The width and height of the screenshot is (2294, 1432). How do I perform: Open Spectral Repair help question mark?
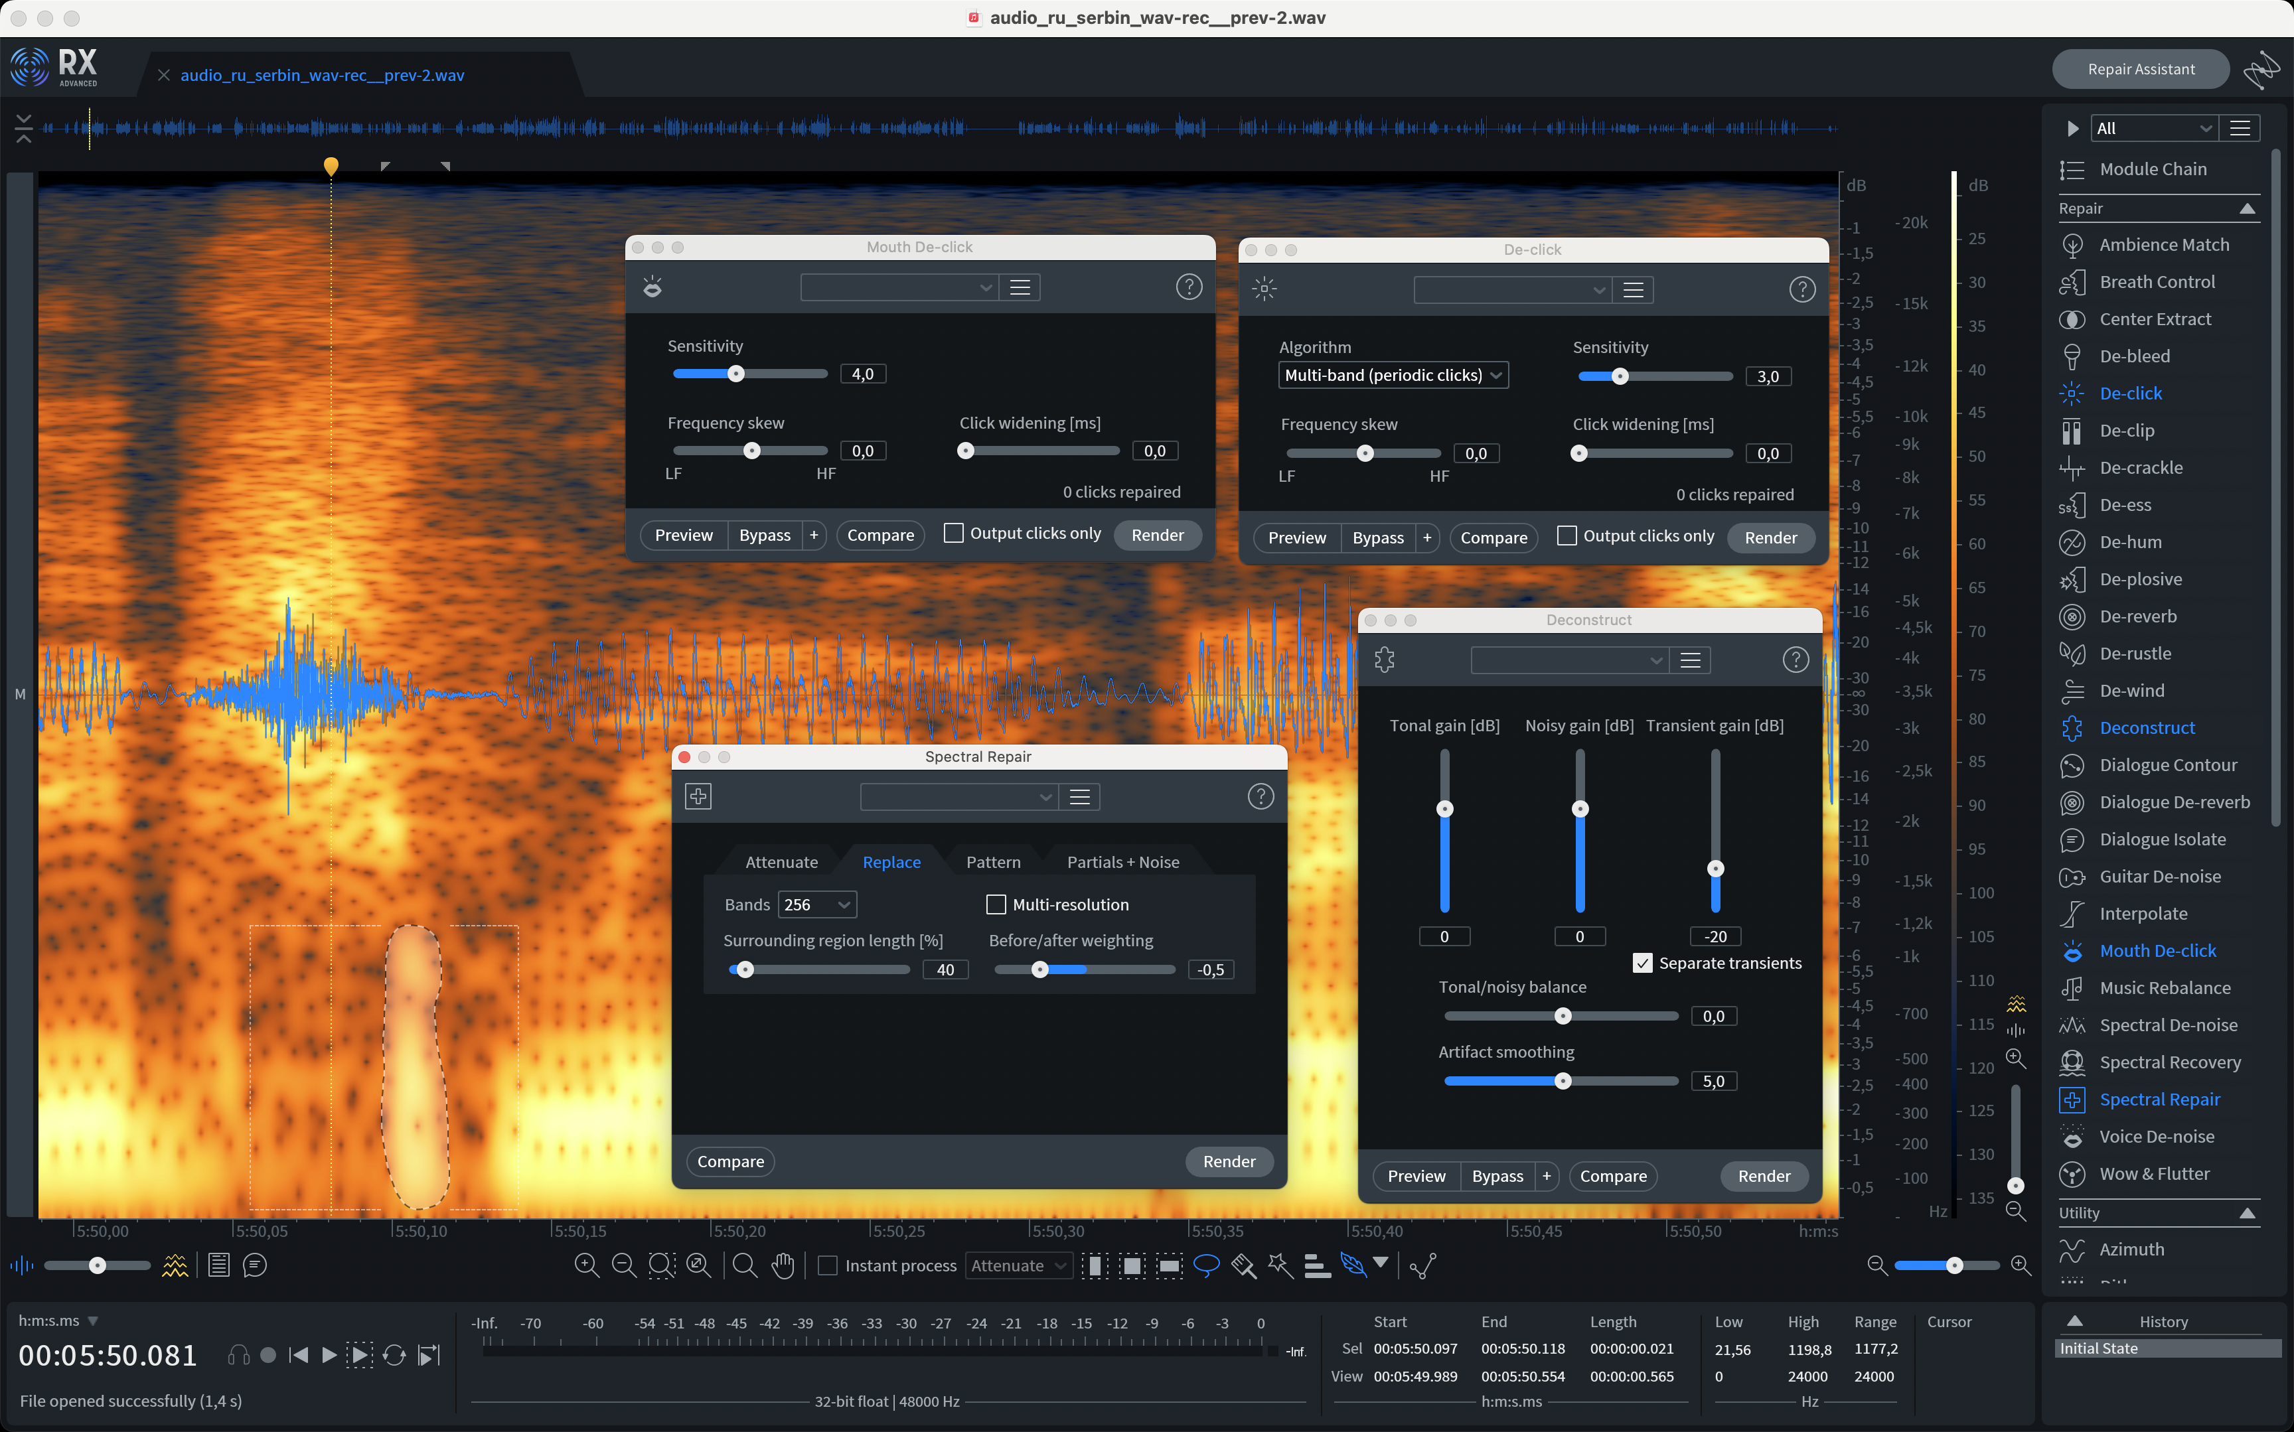coord(1260,796)
